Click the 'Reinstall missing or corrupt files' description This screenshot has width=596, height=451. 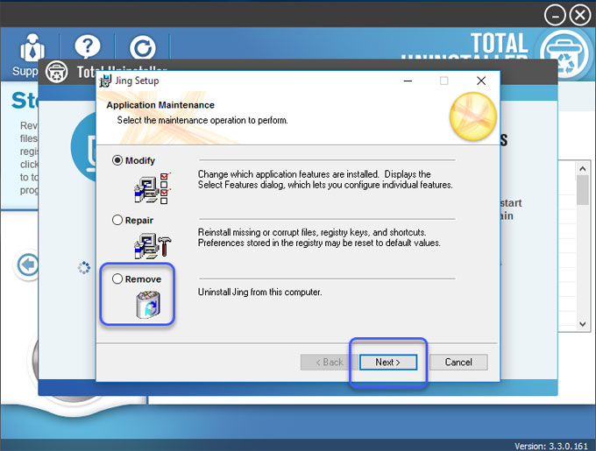click(x=319, y=237)
